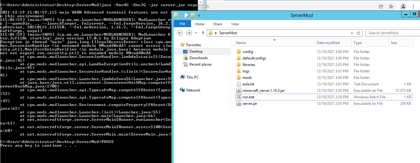Expand the recent locations dropdown arrow
This screenshot has width=420, height=163.
pyautogui.click(x=196, y=33)
